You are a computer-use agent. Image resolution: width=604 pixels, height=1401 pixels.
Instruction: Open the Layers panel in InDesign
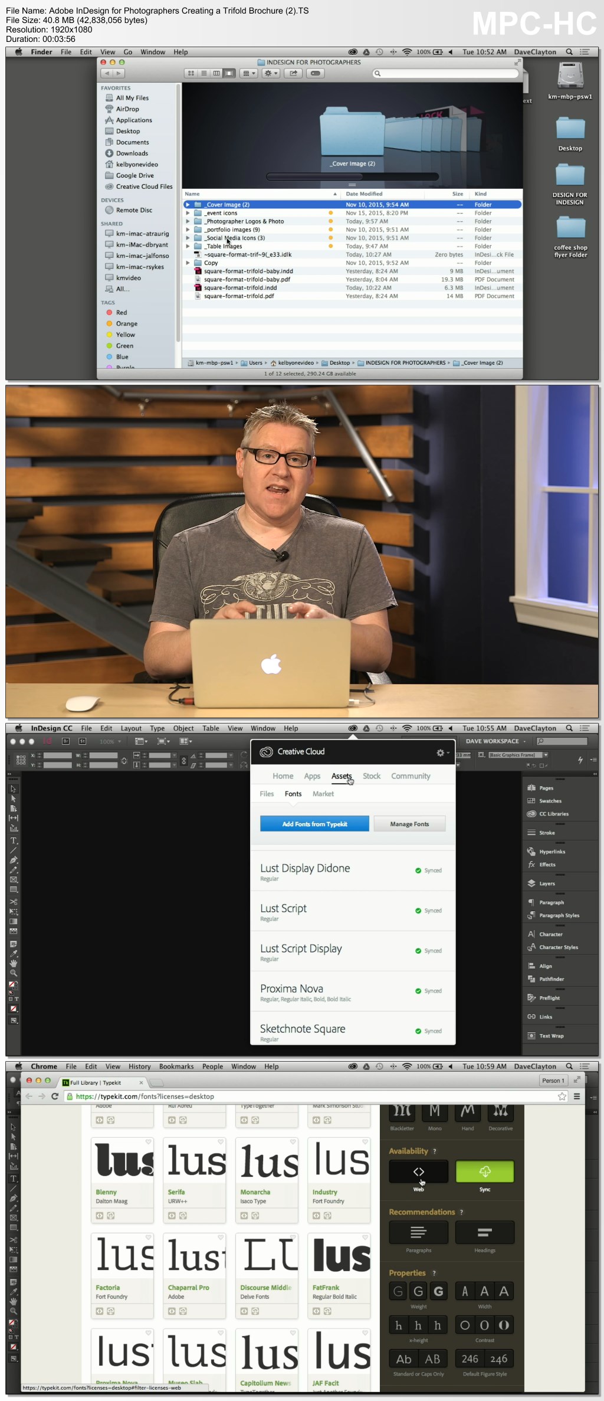541,883
